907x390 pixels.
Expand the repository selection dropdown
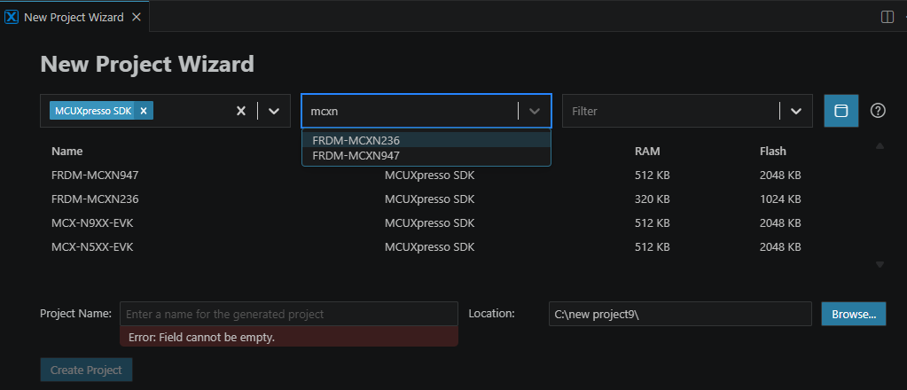274,111
